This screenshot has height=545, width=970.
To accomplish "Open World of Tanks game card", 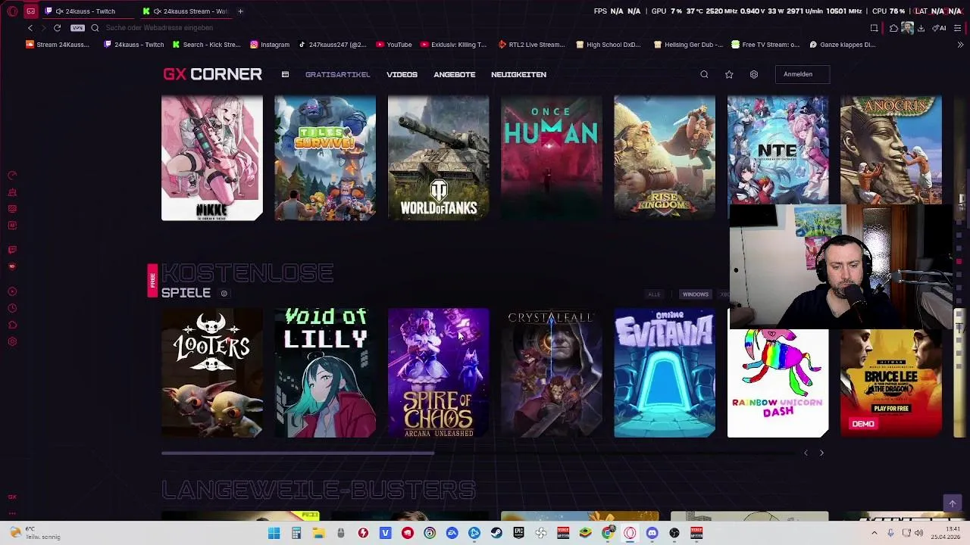I will click(438, 158).
